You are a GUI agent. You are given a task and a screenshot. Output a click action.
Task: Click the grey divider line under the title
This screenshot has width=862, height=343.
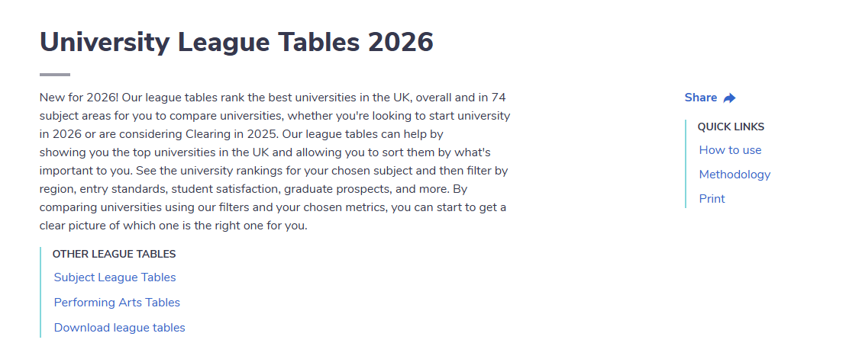[55, 75]
